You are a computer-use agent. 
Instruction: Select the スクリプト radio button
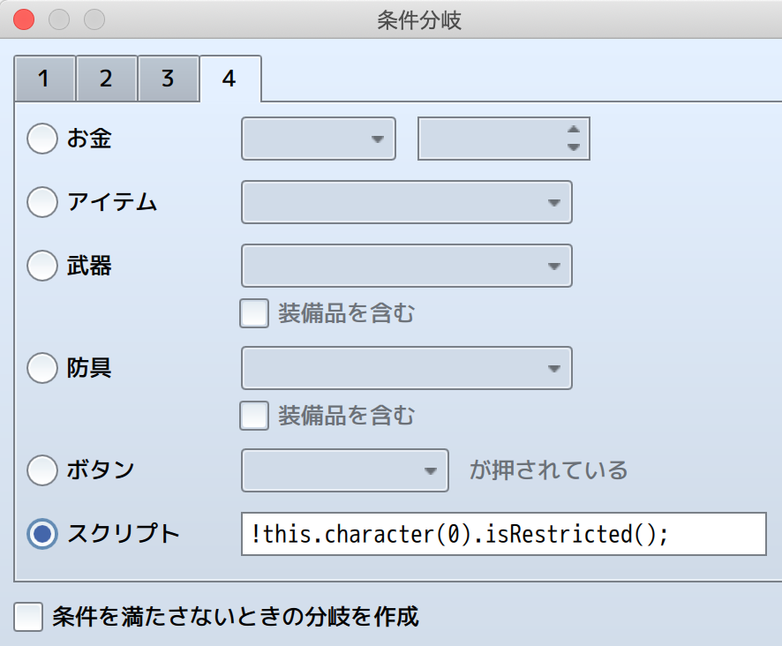[42, 534]
